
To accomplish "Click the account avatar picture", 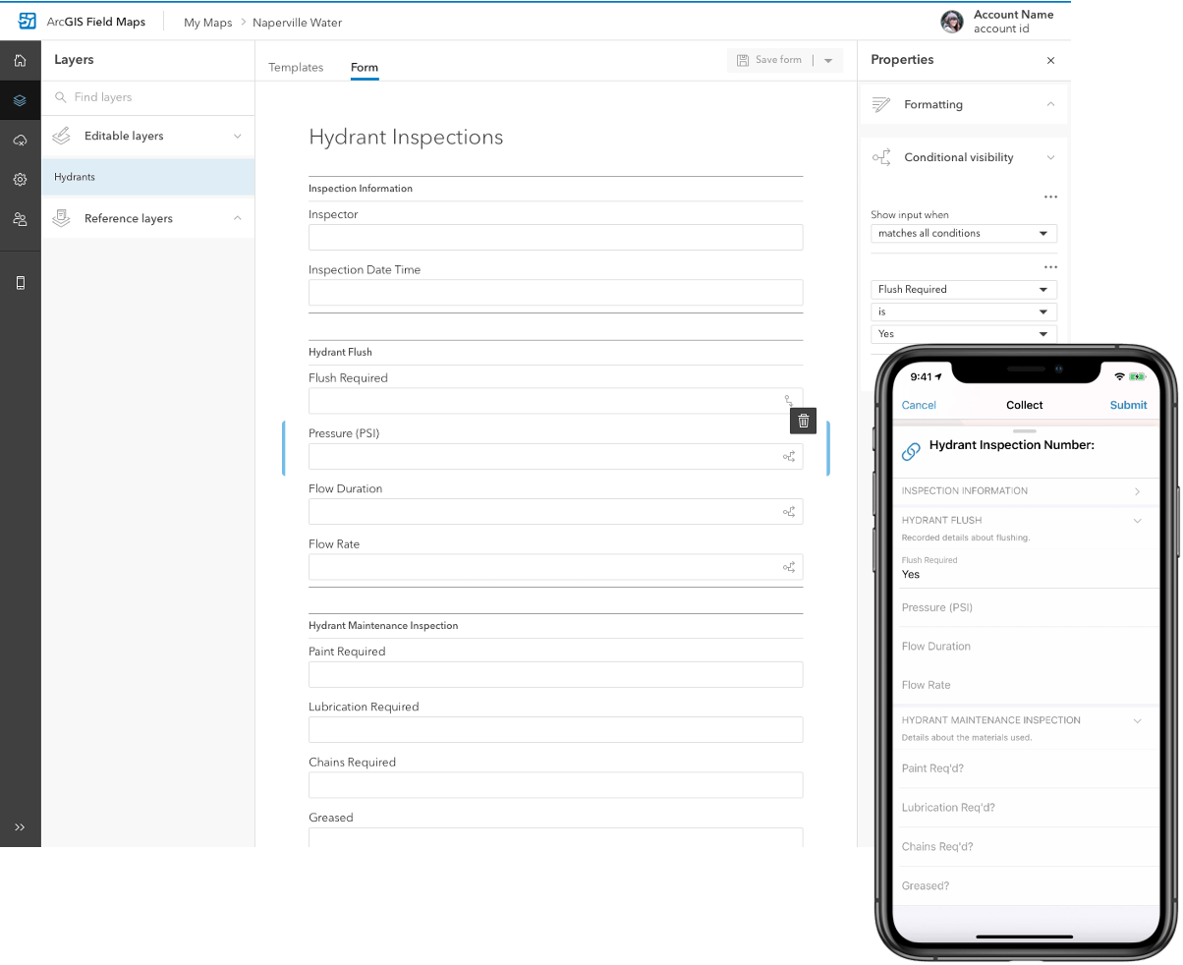I will pyautogui.click(x=951, y=22).
